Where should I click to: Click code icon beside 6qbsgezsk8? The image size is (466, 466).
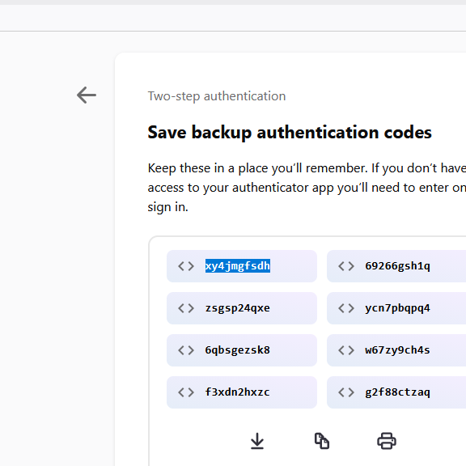186,350
